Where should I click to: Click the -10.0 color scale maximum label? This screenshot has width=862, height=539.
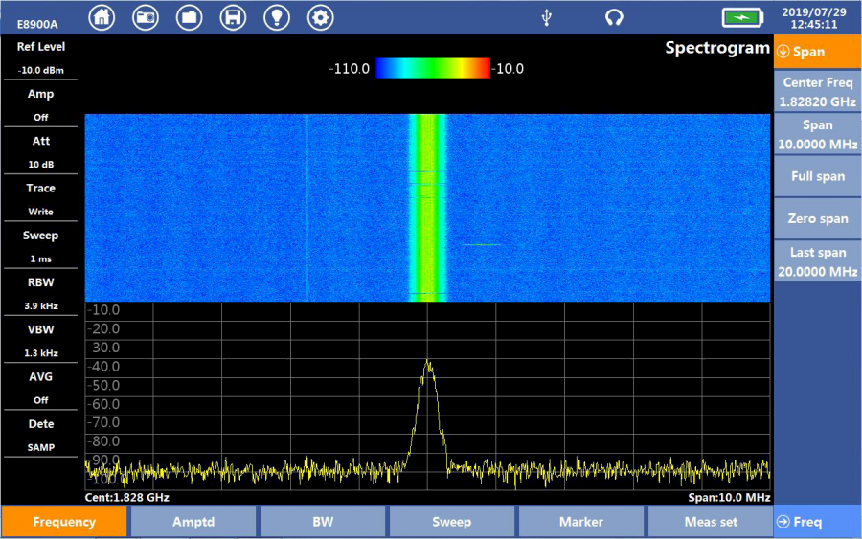(508, 69)
